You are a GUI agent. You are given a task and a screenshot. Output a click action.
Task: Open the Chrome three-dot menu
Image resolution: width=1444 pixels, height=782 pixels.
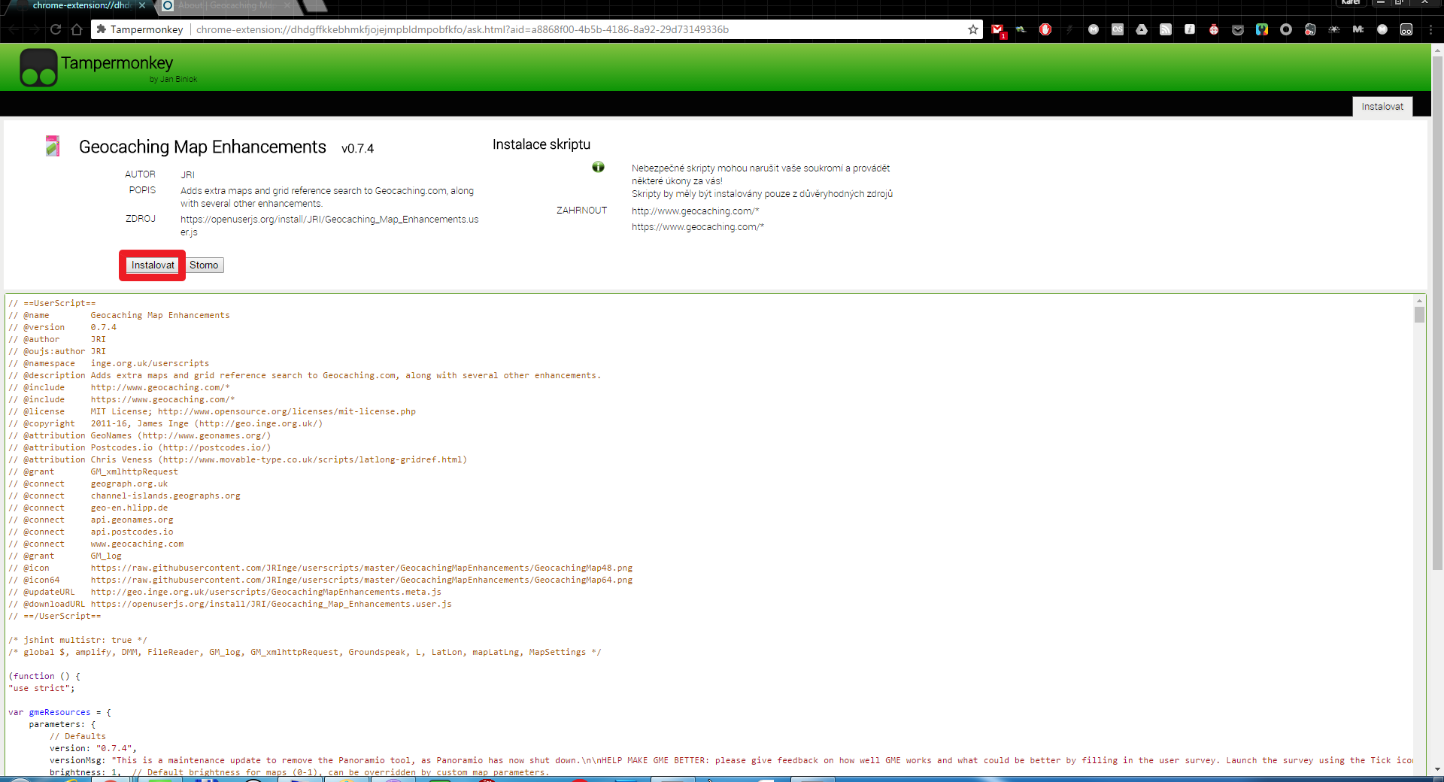click(x=1430, y=29)
